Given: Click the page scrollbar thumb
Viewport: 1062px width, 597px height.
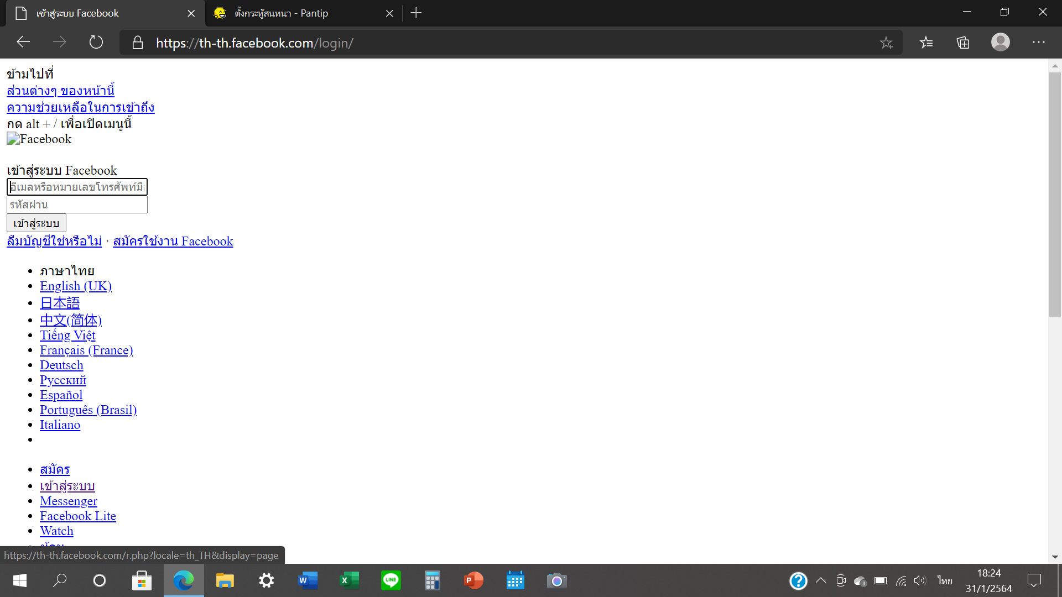Looking at the screenshot, I should click(x=1055, y=193).
